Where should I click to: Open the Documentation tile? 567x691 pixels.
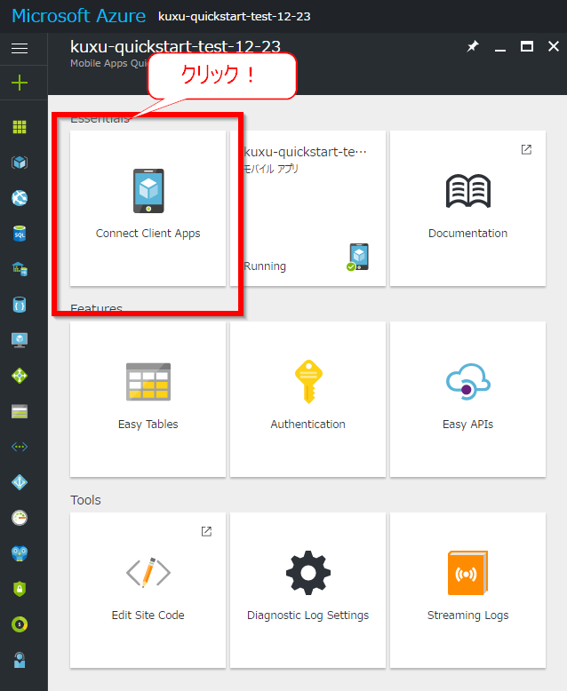467,208
